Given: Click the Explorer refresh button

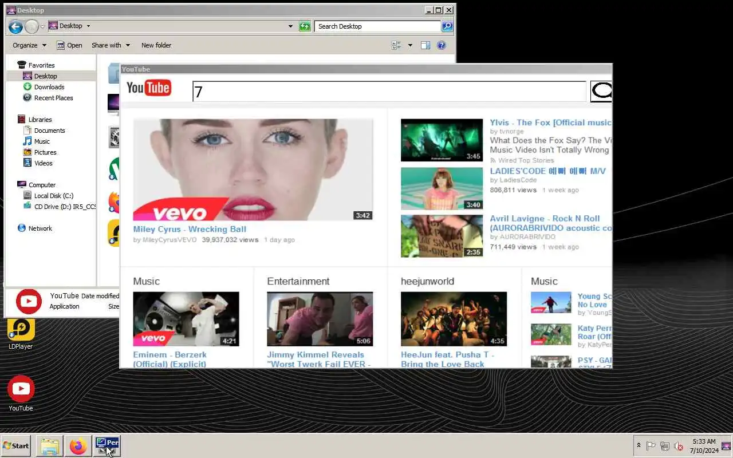Looking at the screenshot, I should tap(305, 26).
